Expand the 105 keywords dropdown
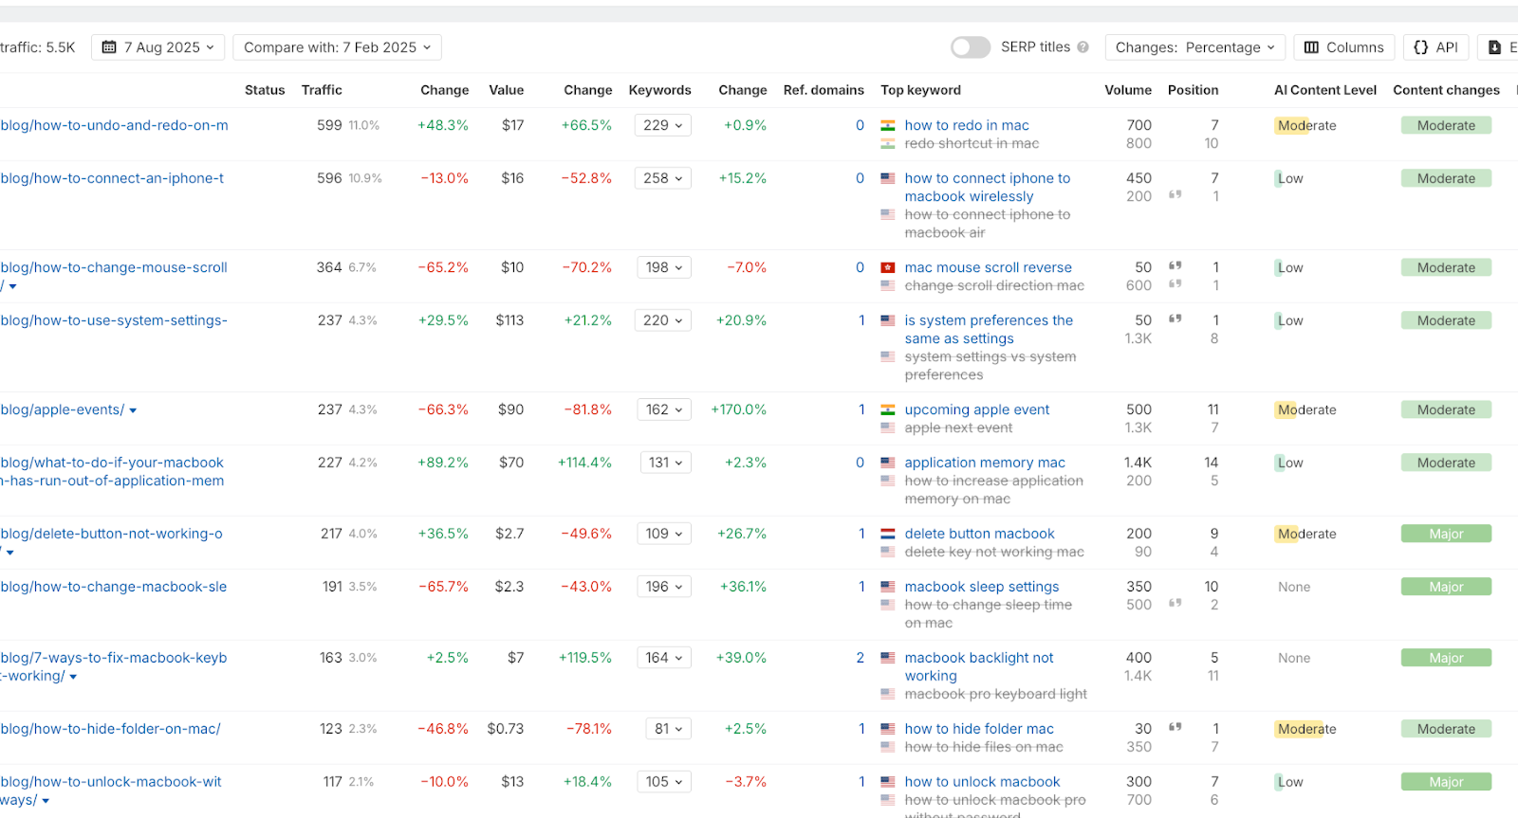The image size is (1518, 818). pyautogui.click(x=664, y=782)
